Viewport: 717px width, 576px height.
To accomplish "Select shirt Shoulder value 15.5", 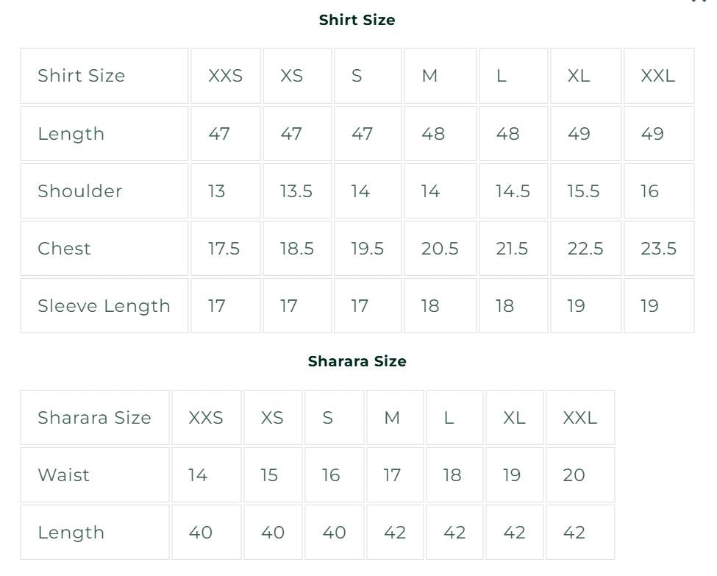I will click(586, 191).
